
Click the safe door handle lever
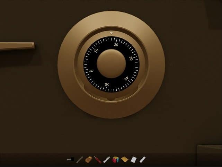tap(17, 46)
